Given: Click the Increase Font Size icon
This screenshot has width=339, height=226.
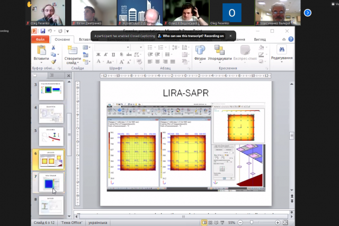Looking at the screenshot, I should (x=122, y=62).
